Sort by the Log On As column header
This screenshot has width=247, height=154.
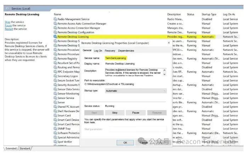point(229,14)
